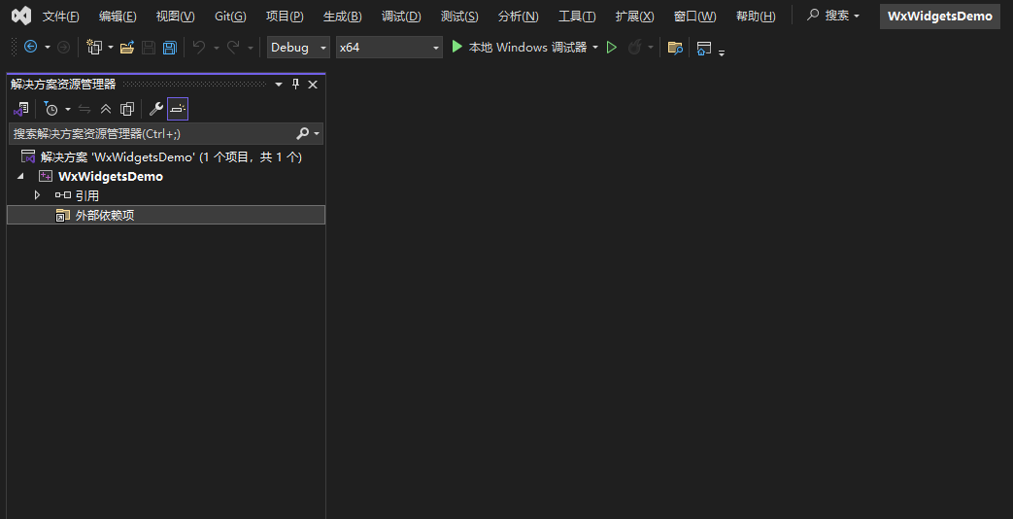1013x519 pixels.
Task: Open Solution Explorer window options dropdown
Action: click(x=279, y=84)
